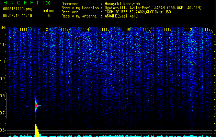Click the yellow spike after 1114 in level graph
The height and width of the screenshot is (137, 216).
coord(93,135)
